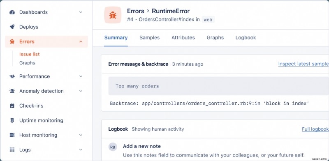The image size is (329, 161).
Task: Click the Showing human activity label
Action: 158,129
